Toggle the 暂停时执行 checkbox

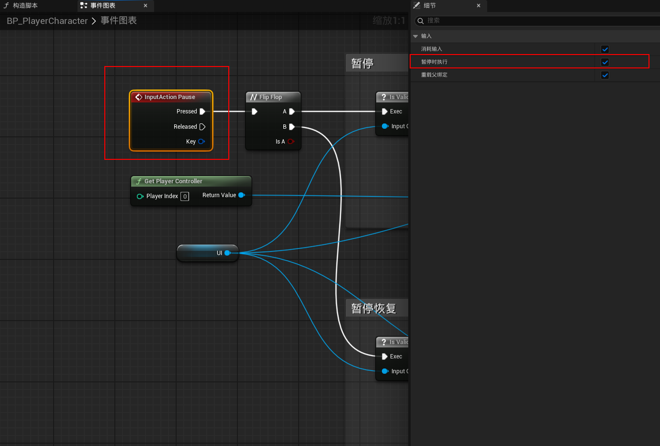[605, 62]
